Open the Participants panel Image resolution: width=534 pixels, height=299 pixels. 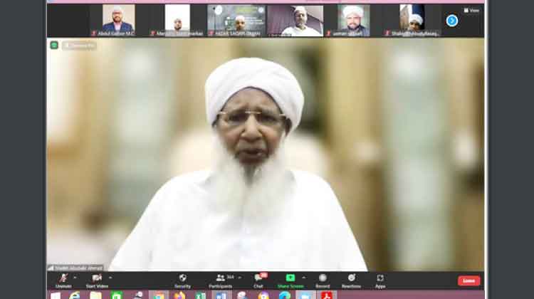click(220, 279)
